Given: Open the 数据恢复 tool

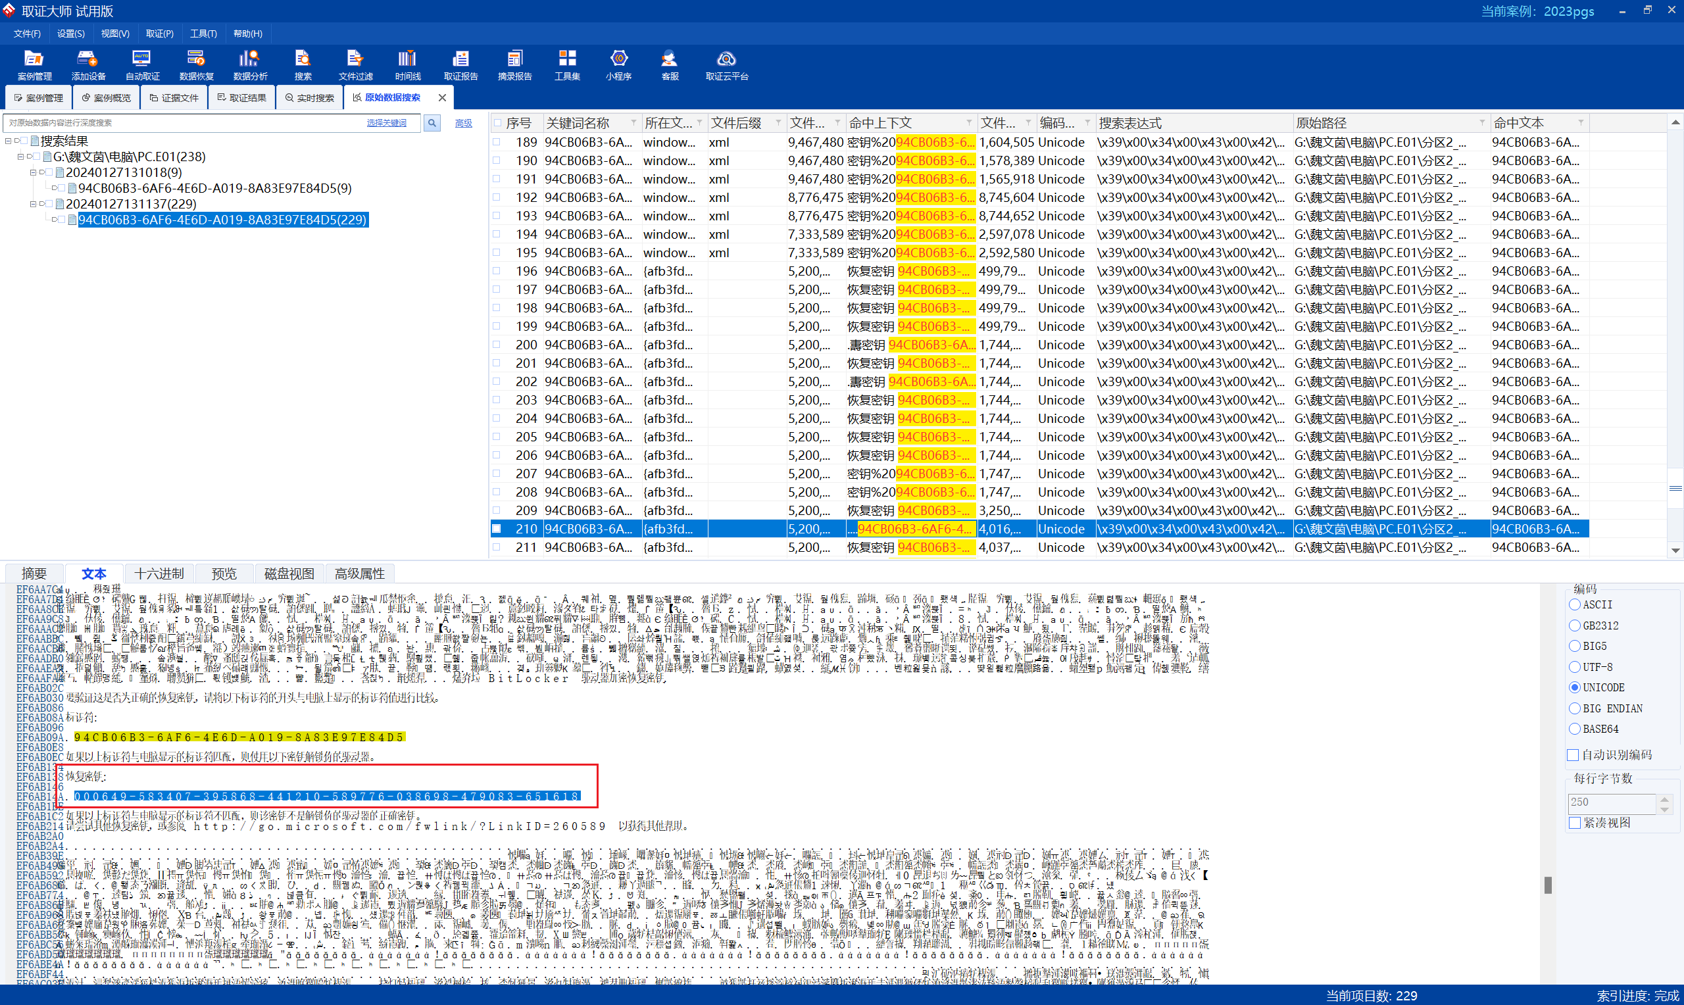Looking at the screenshot, I should click(197, 65).
